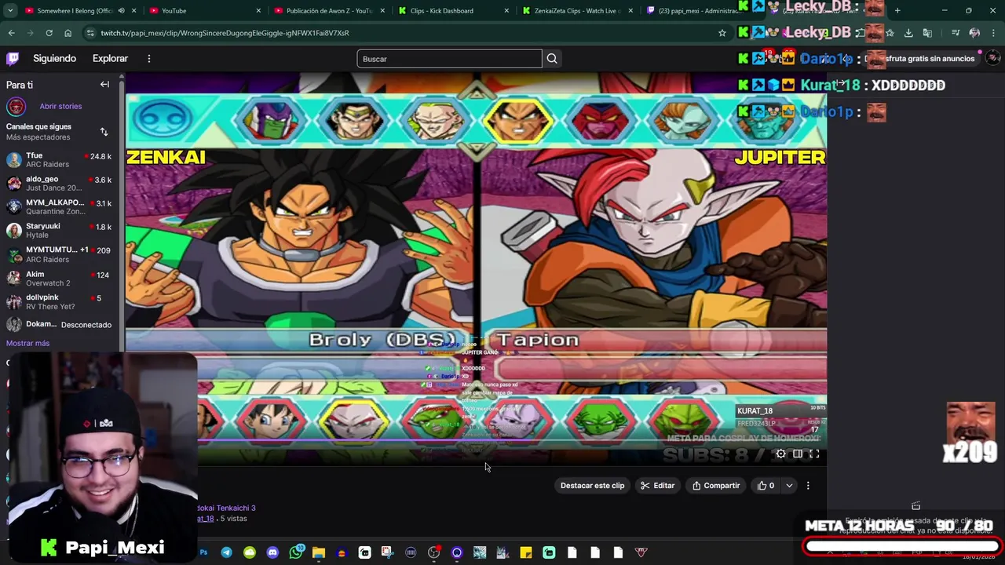Open the browser downloads icon
This screenshot has width=1005, height=565.
pyautogui.click(x=908, y=33)
